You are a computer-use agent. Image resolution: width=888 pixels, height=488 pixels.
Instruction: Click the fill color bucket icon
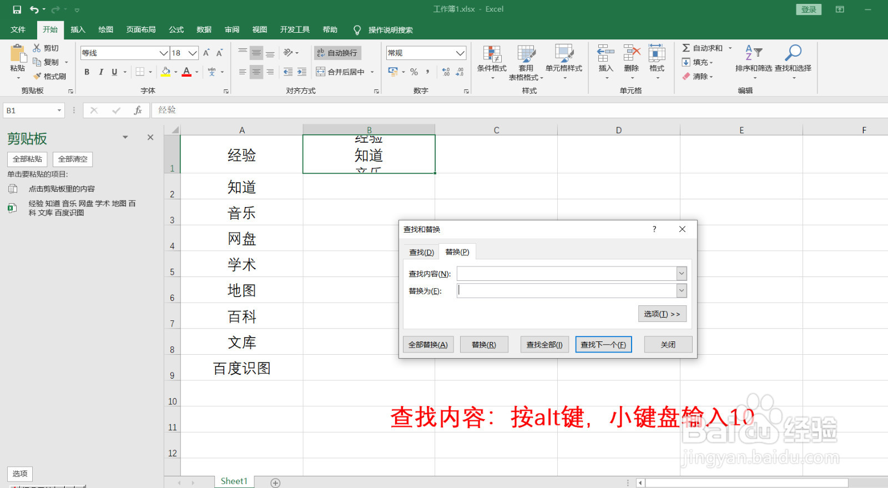(166, 72)
